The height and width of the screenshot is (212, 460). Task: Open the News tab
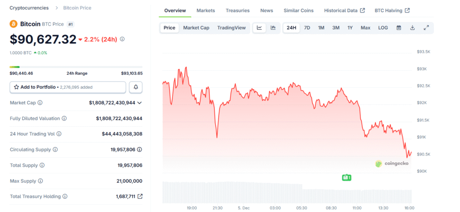pyautogui.click(x=267, y=11)
